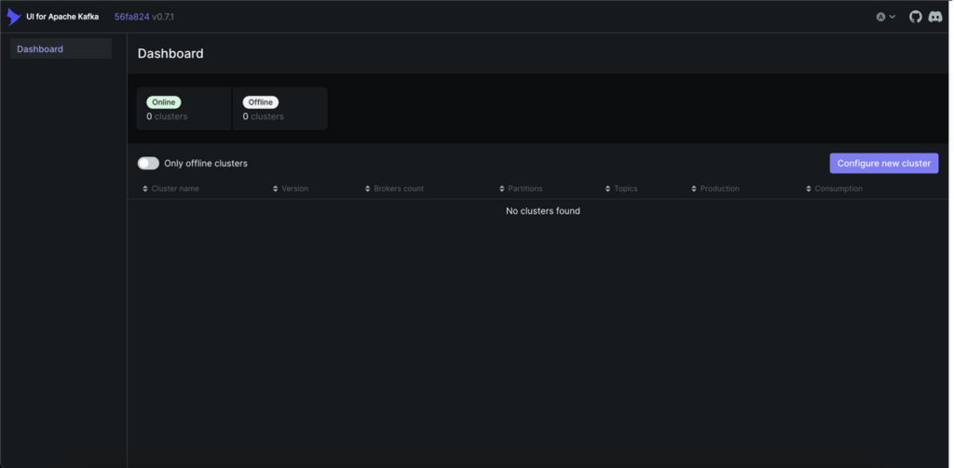Open the theme selector dropdown
Image resolution: width=954 pixels, height=468 pixels.
[885, 17]
